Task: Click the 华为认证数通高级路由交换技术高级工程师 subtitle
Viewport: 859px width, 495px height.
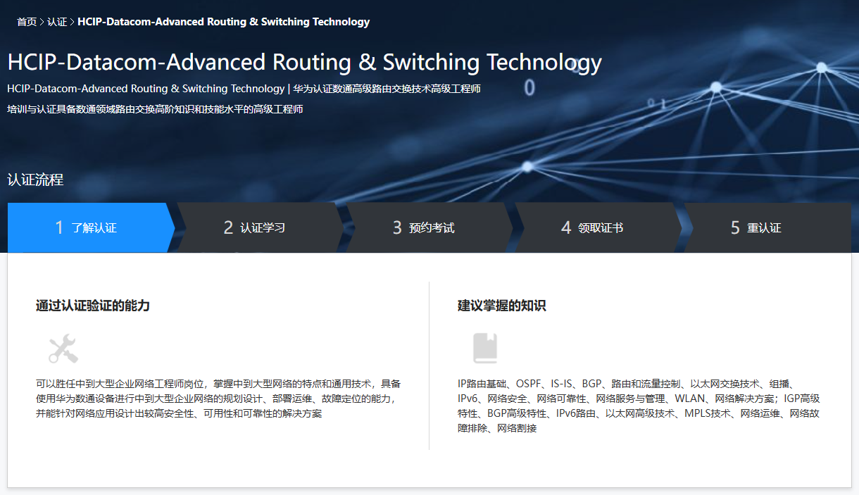Action: point(387,89)
